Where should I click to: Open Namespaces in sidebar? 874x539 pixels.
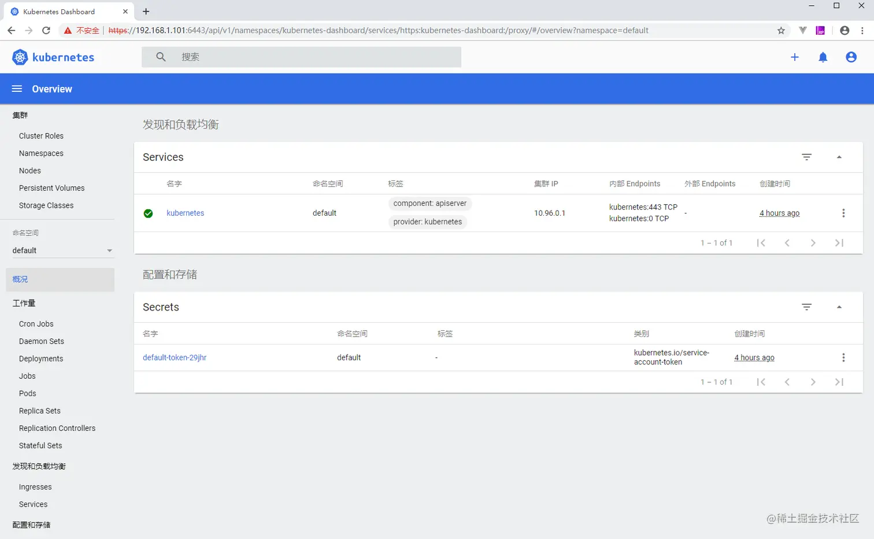coord(41,153)
